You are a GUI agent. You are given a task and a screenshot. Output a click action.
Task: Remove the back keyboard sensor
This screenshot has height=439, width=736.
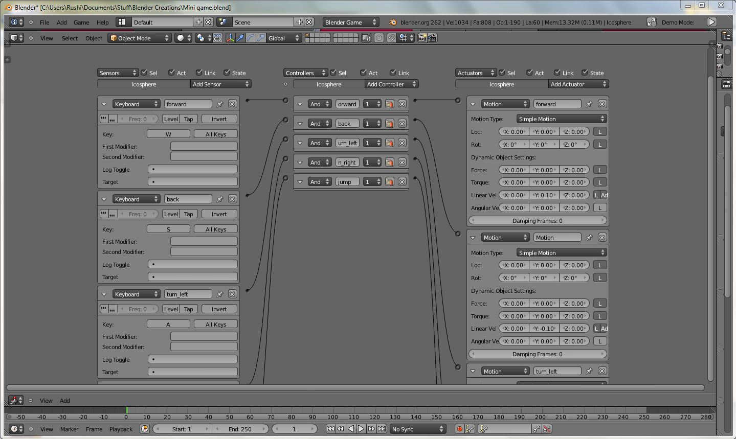click(232, 199)
